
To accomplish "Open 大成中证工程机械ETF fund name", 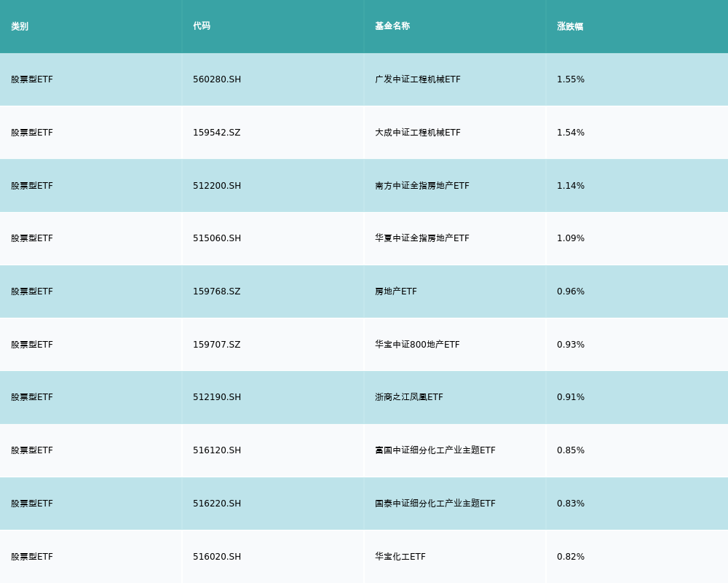I will tap(418, 133).
